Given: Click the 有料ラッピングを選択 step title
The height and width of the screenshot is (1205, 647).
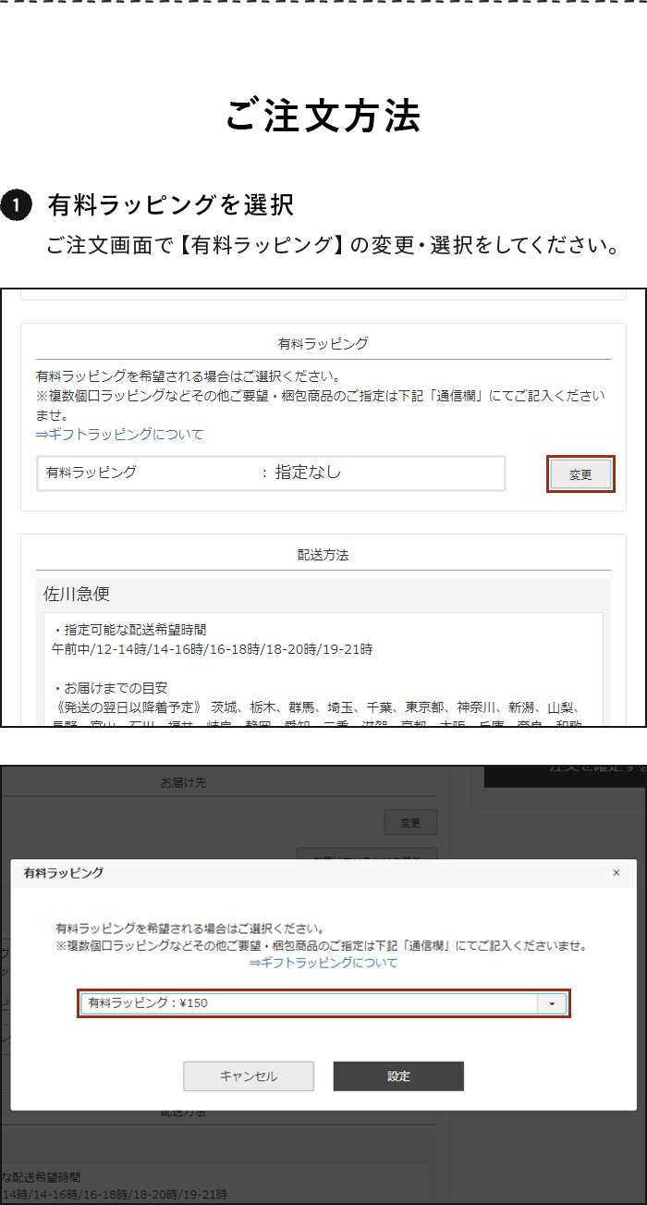Looking at the screenshot, I should pyautogui.click(x=171, y=204).
